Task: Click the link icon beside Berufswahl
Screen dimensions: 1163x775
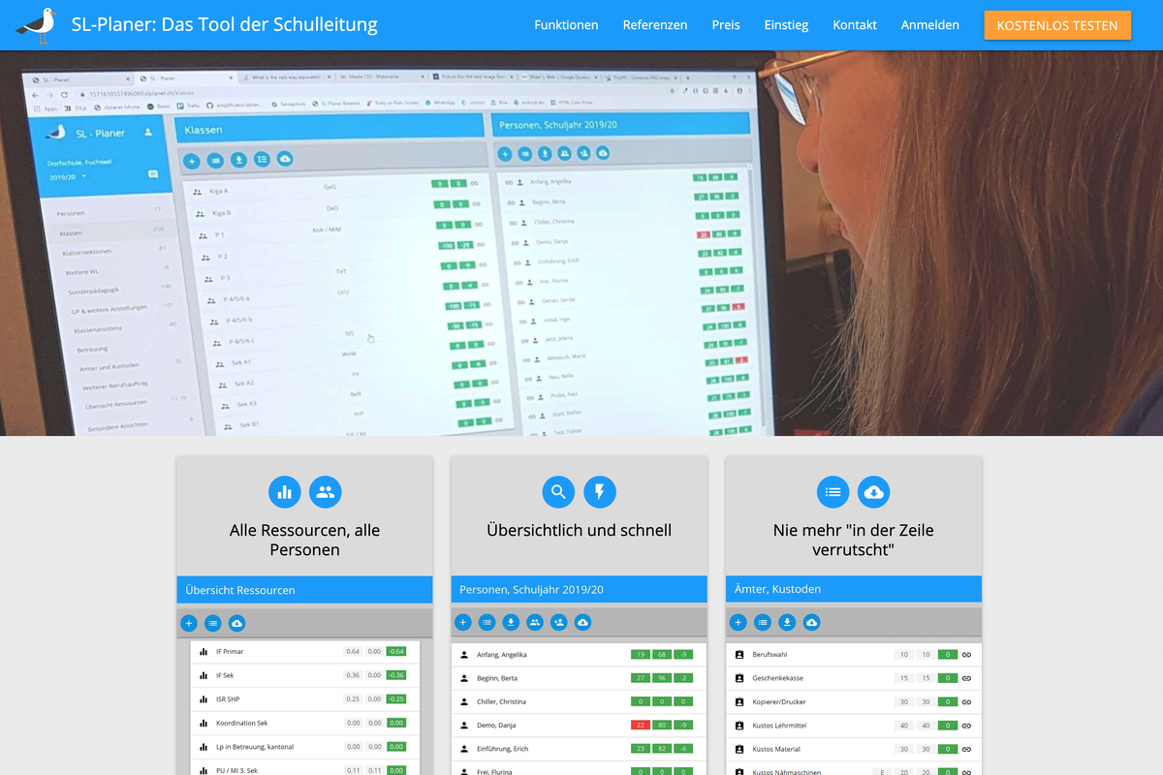Action: coord(966,655)
